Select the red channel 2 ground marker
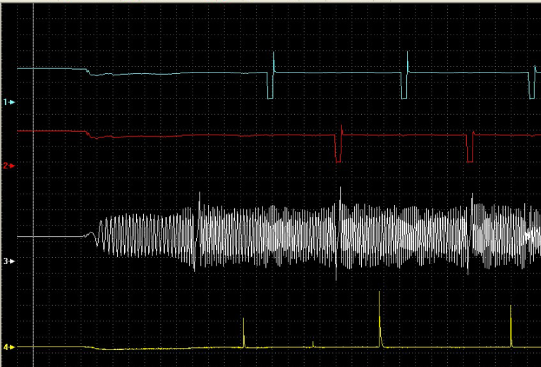Viewport: 541px width, 367px height. (x=9, y=166)
